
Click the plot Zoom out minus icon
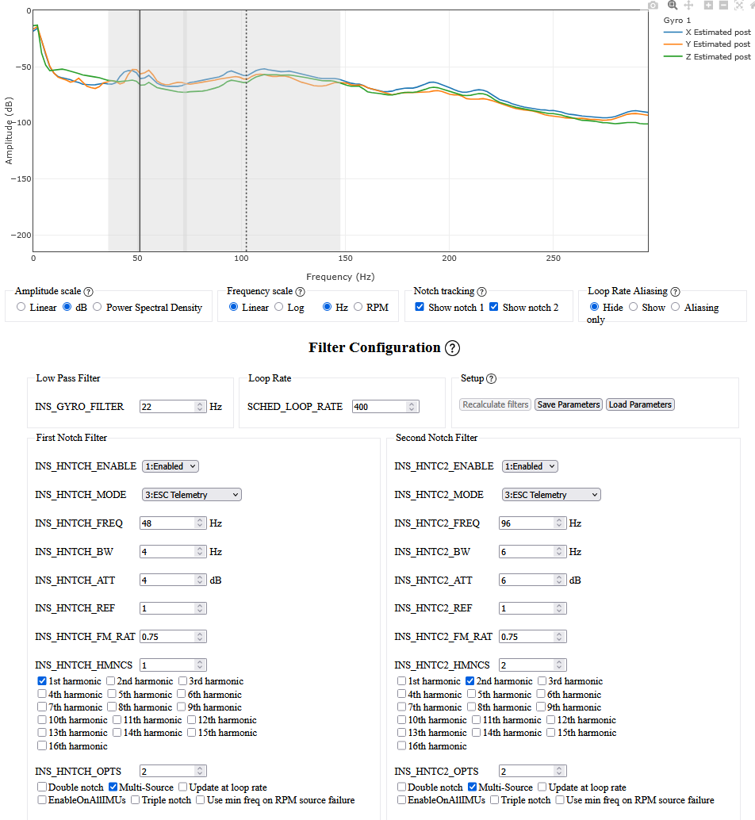pos(723,5)
